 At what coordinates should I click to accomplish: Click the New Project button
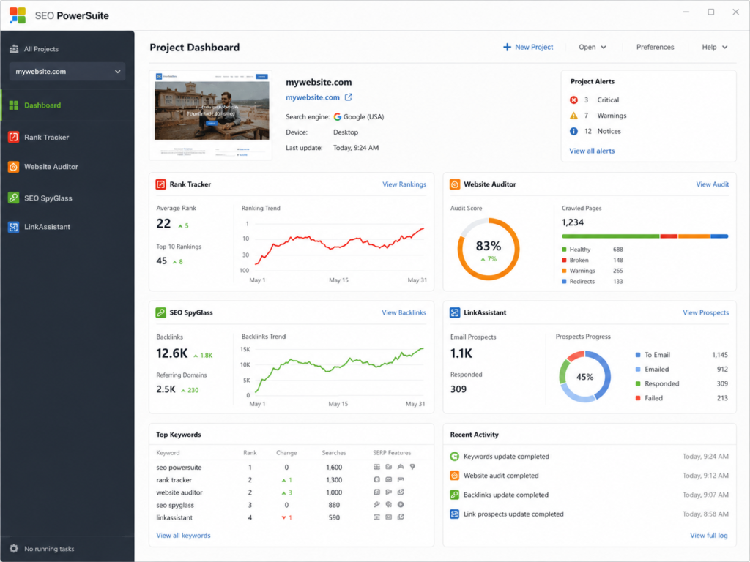point(528,47)
